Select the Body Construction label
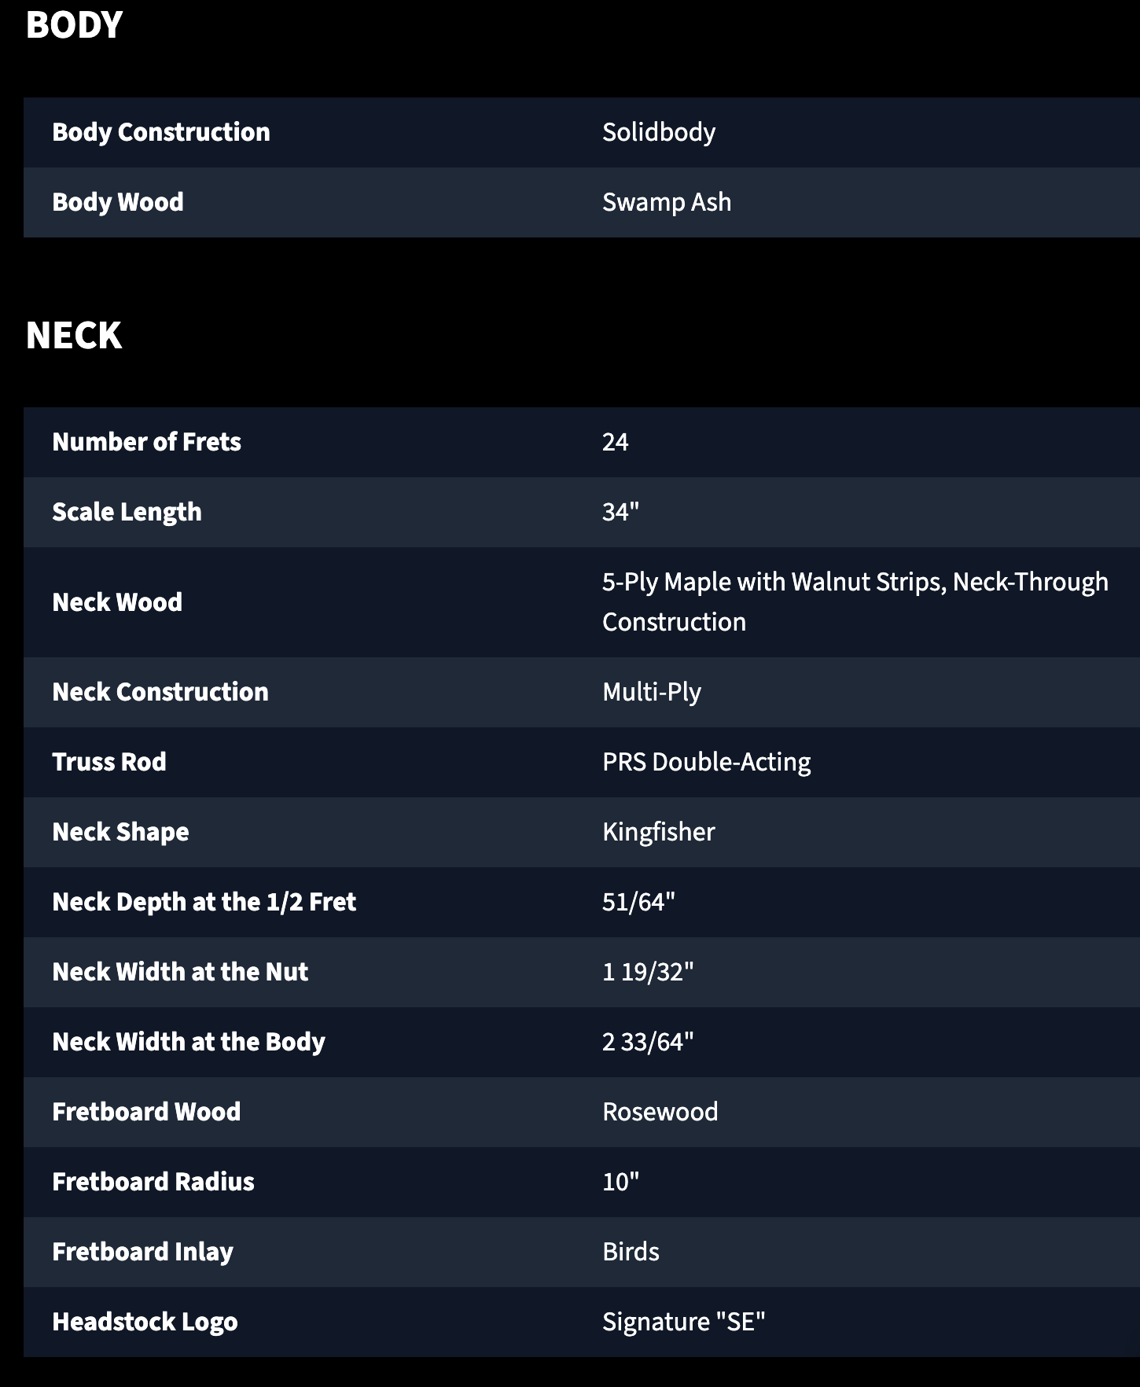The width and height of the screenshot is (1140, 1387). 161,132
